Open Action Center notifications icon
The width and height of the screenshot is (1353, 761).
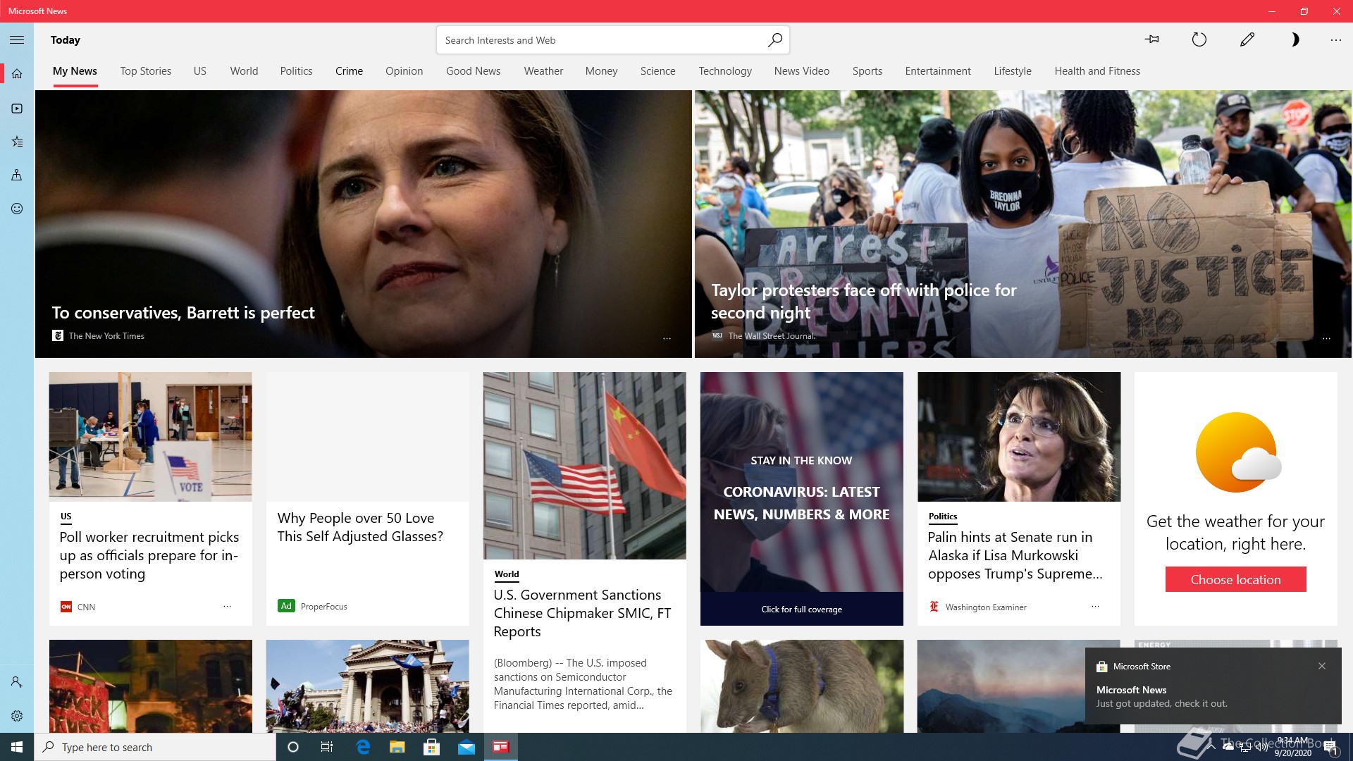(x=1330, y=747)
